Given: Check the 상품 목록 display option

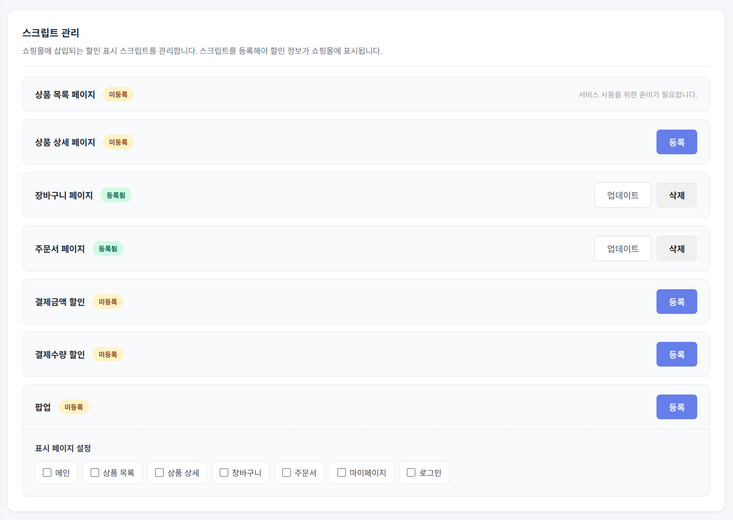Looking at the screenshot, I should pos(95,473).
